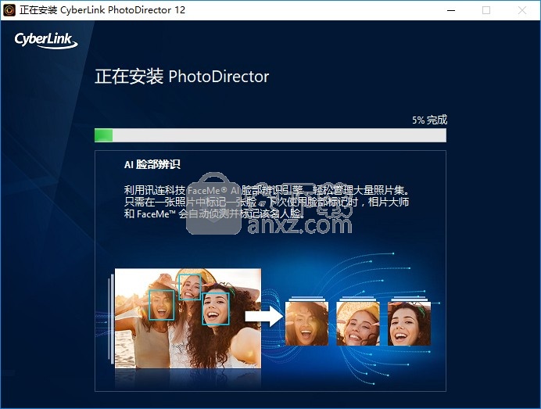
Task: Click the first cropped face thumbnail
Action: coord(306,324)
